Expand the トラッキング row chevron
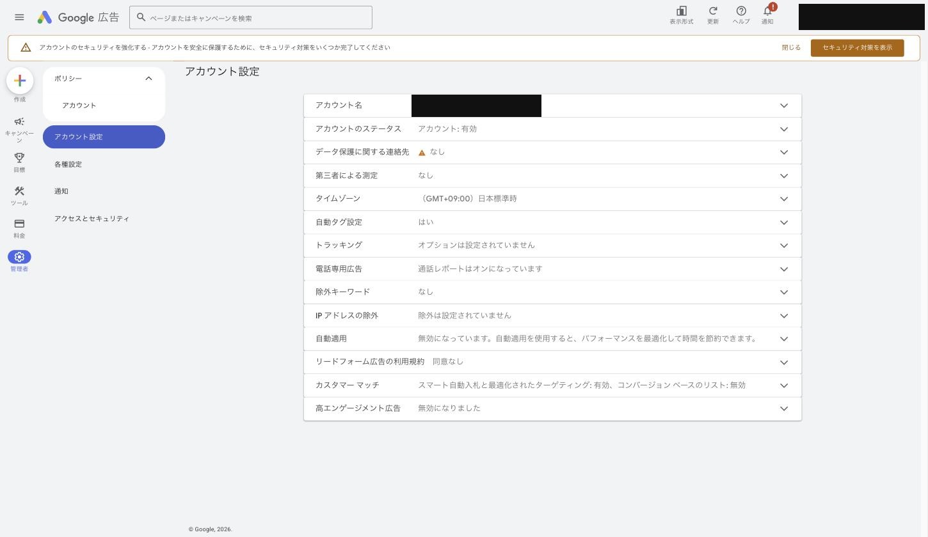Screen dimensions: 928x537 coord(784,245)
